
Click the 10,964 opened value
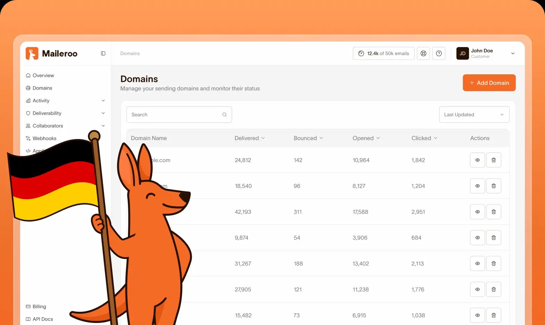pos(361,160)
